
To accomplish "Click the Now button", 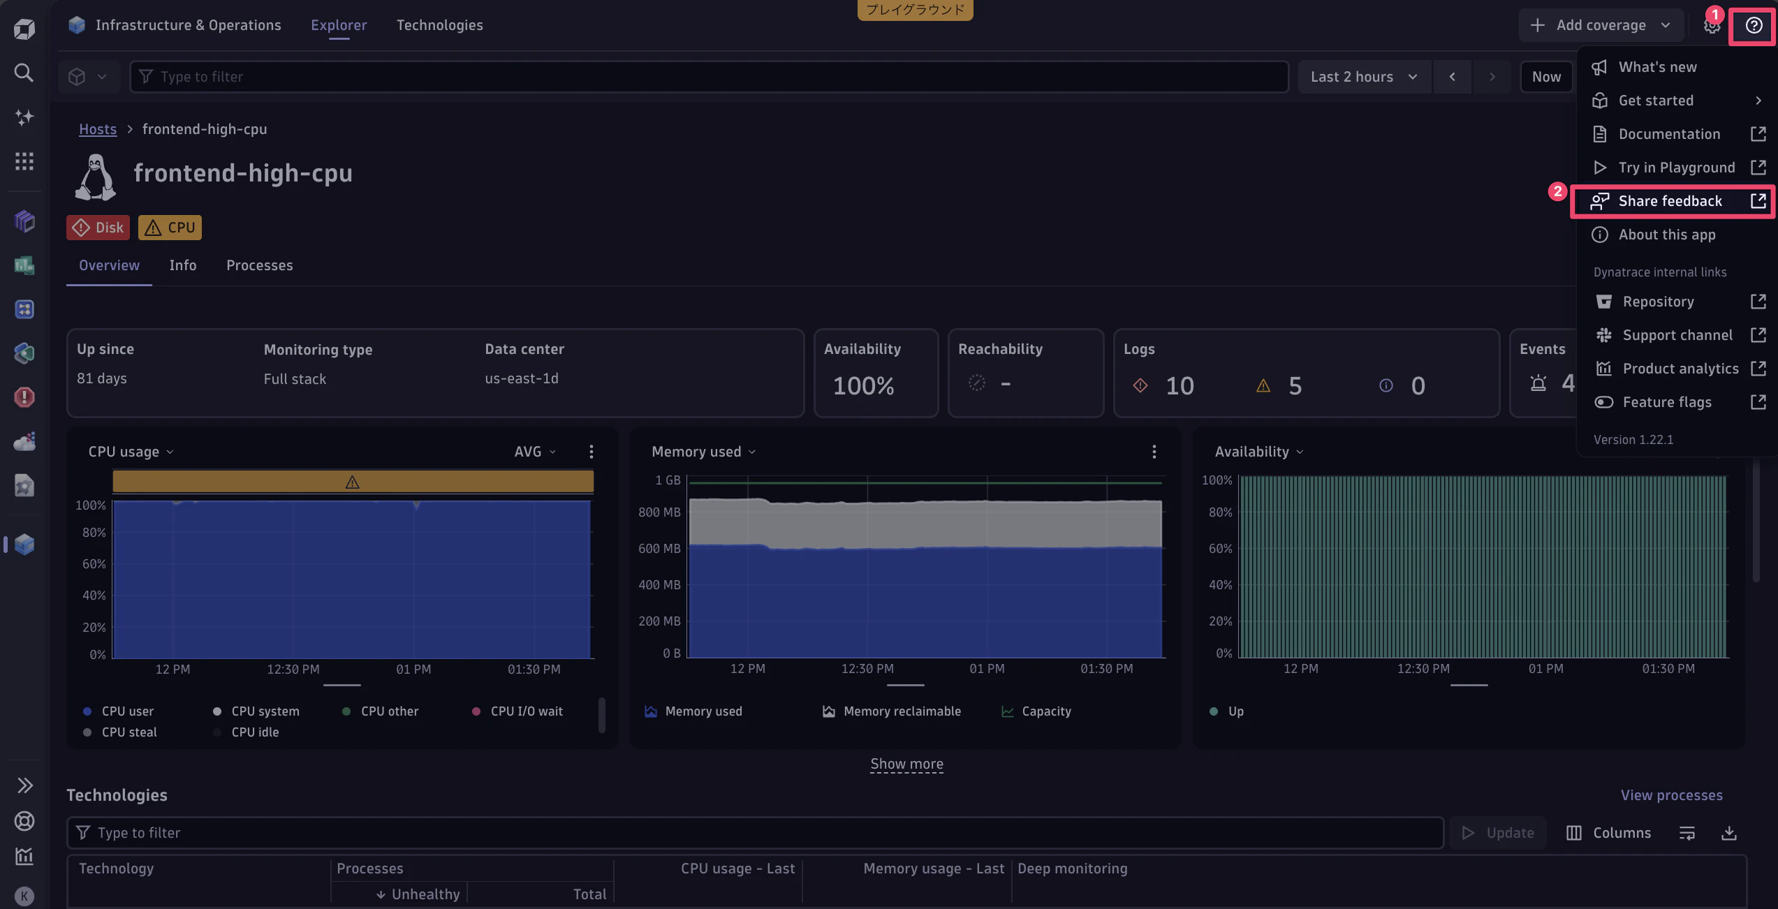I will (x=1546, y=77).
